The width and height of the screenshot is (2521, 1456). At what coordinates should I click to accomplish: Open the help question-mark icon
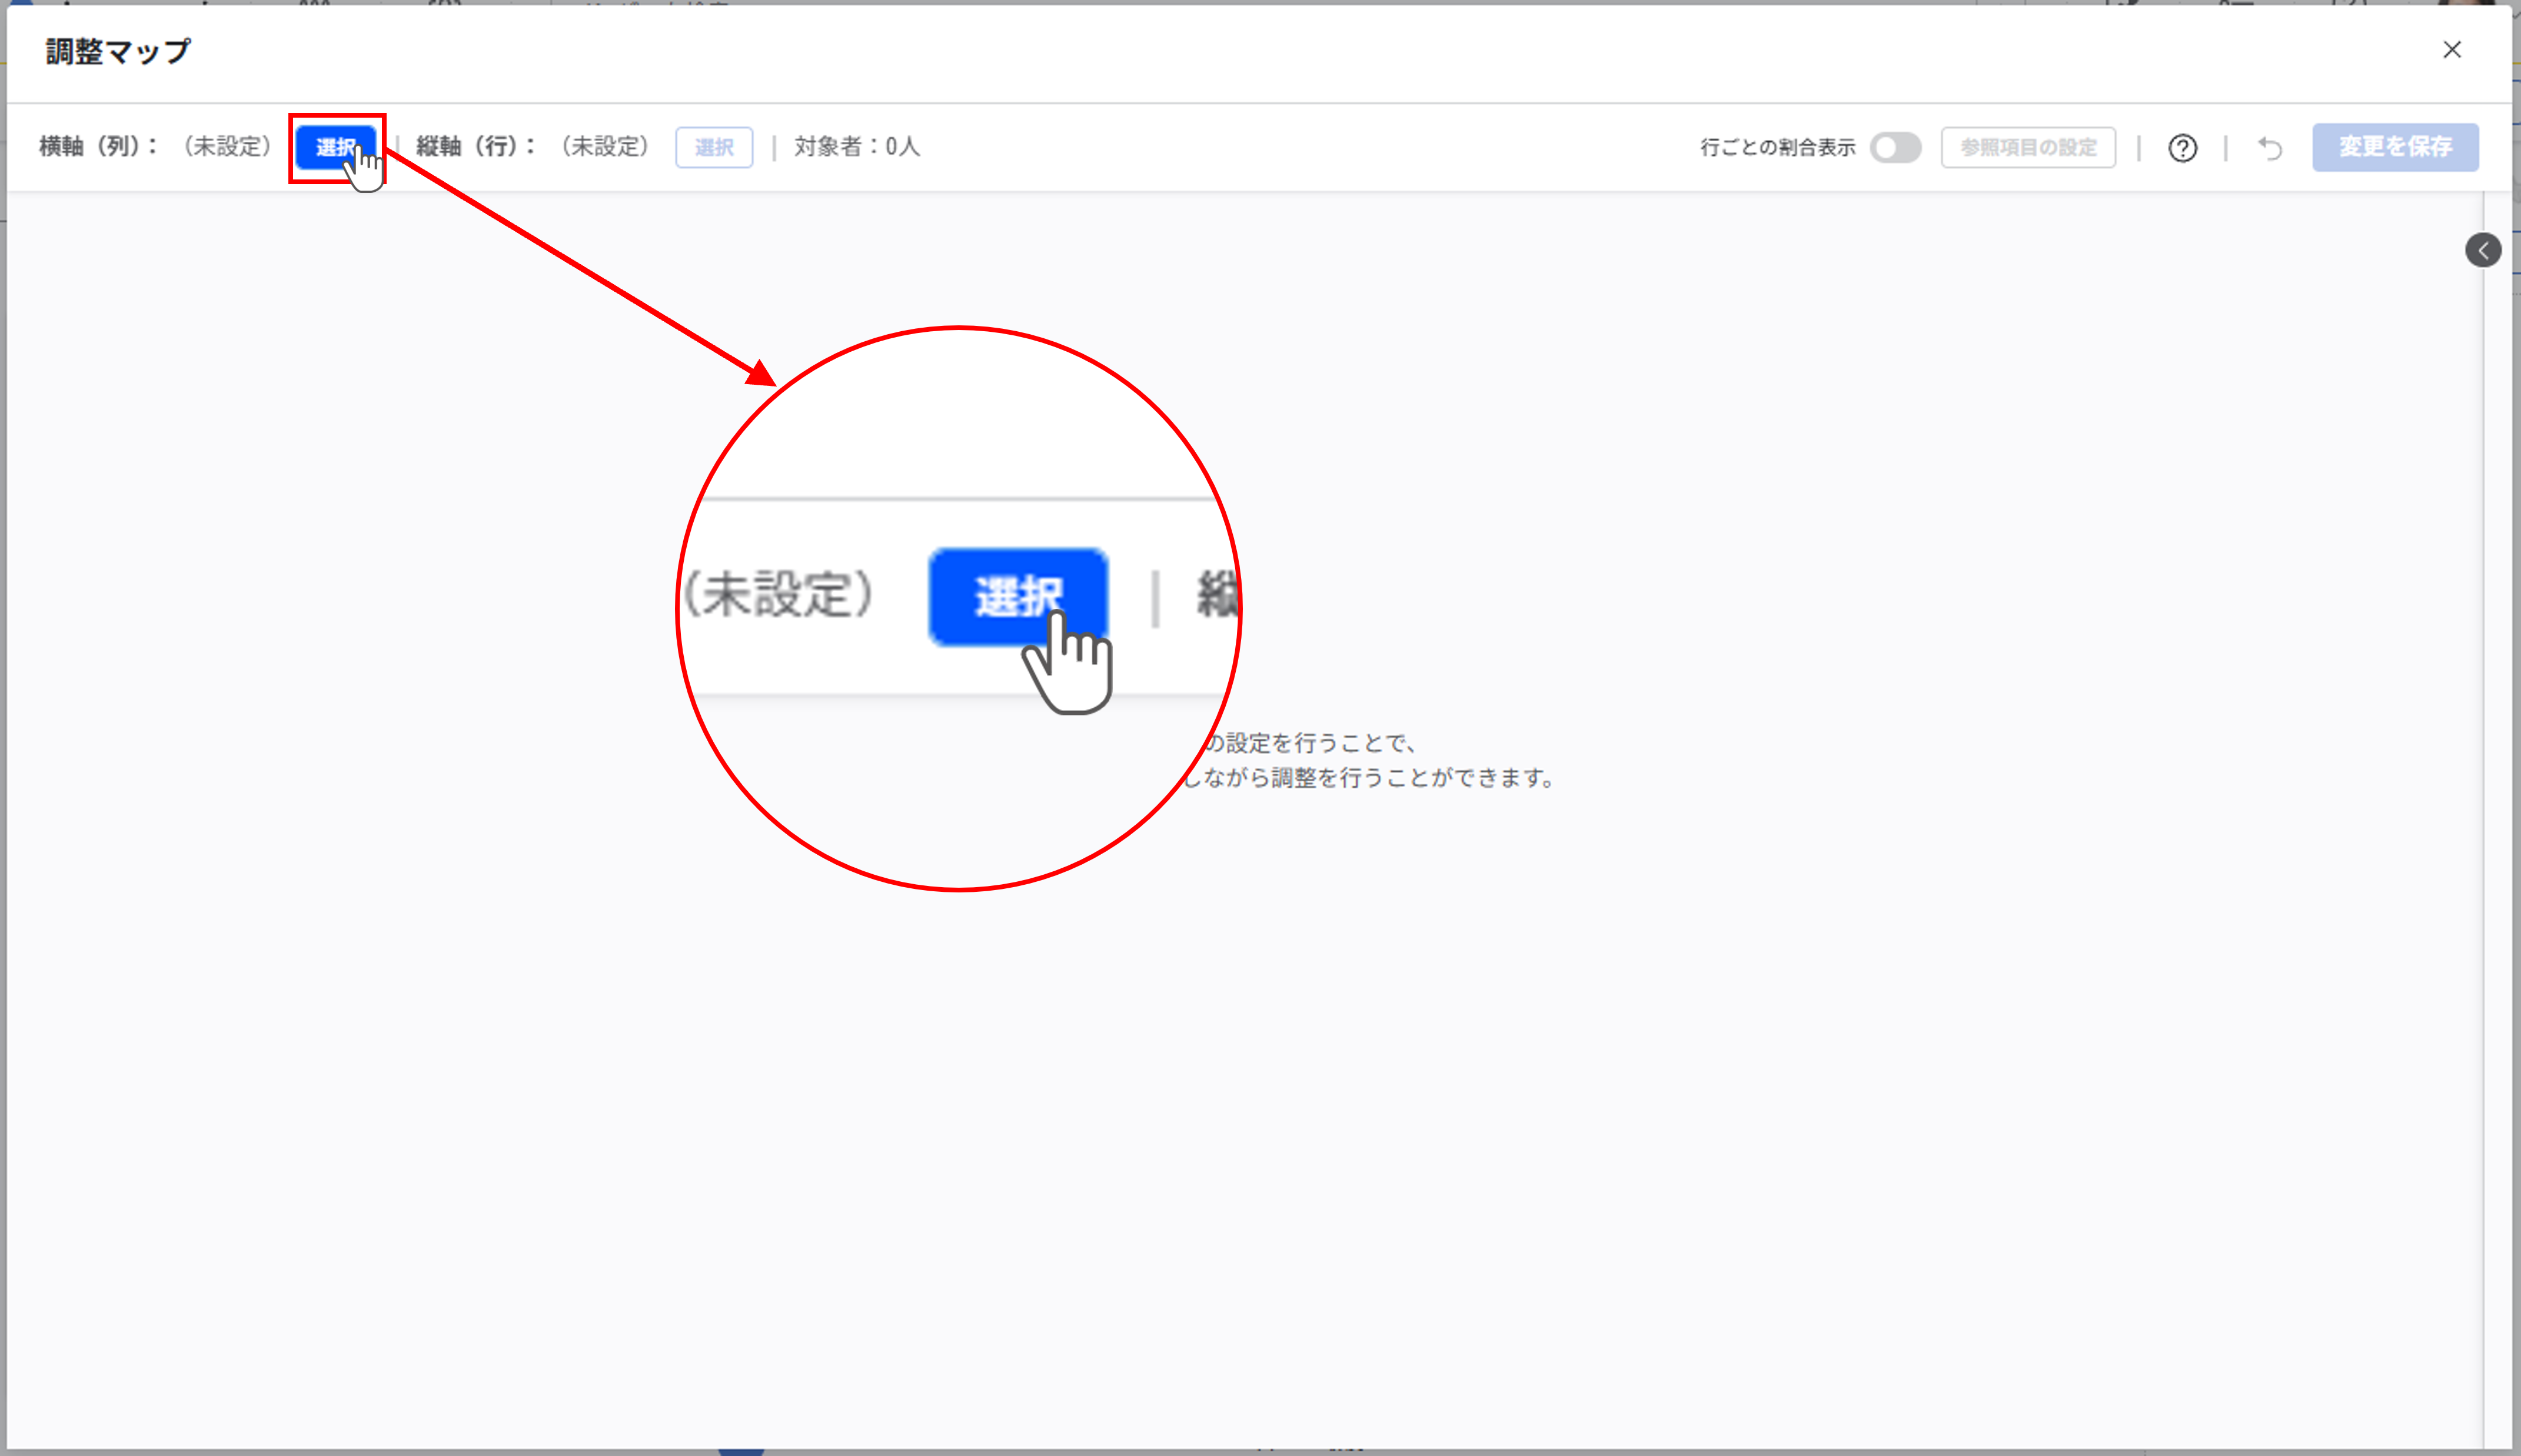coord(2182,149)
